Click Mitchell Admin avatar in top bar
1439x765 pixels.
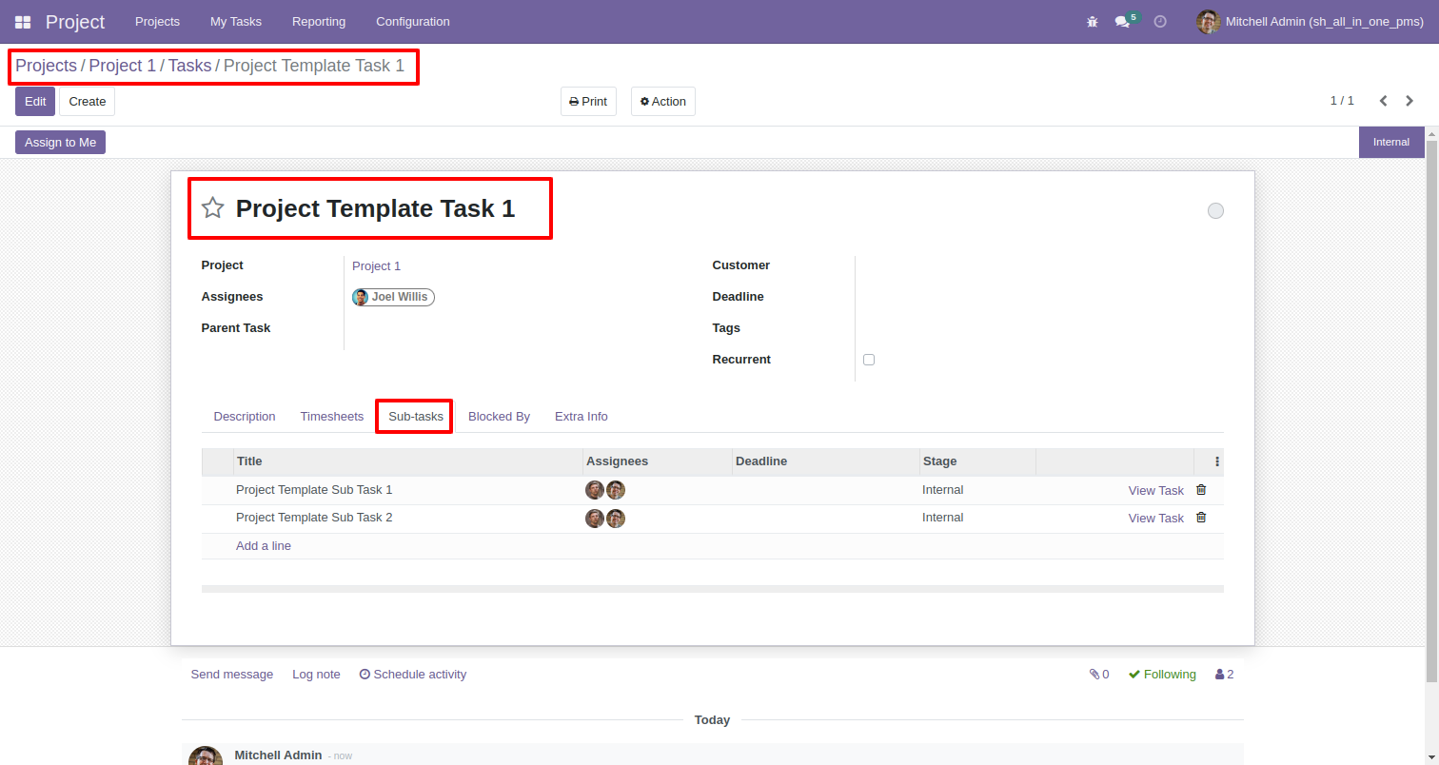pos(1208,21)
